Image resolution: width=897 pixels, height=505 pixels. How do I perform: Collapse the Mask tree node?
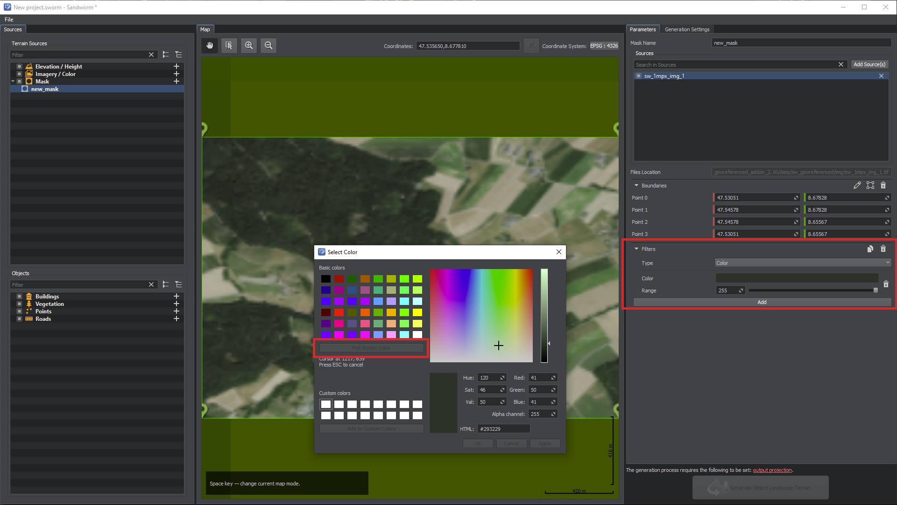[x=13, y=81]
